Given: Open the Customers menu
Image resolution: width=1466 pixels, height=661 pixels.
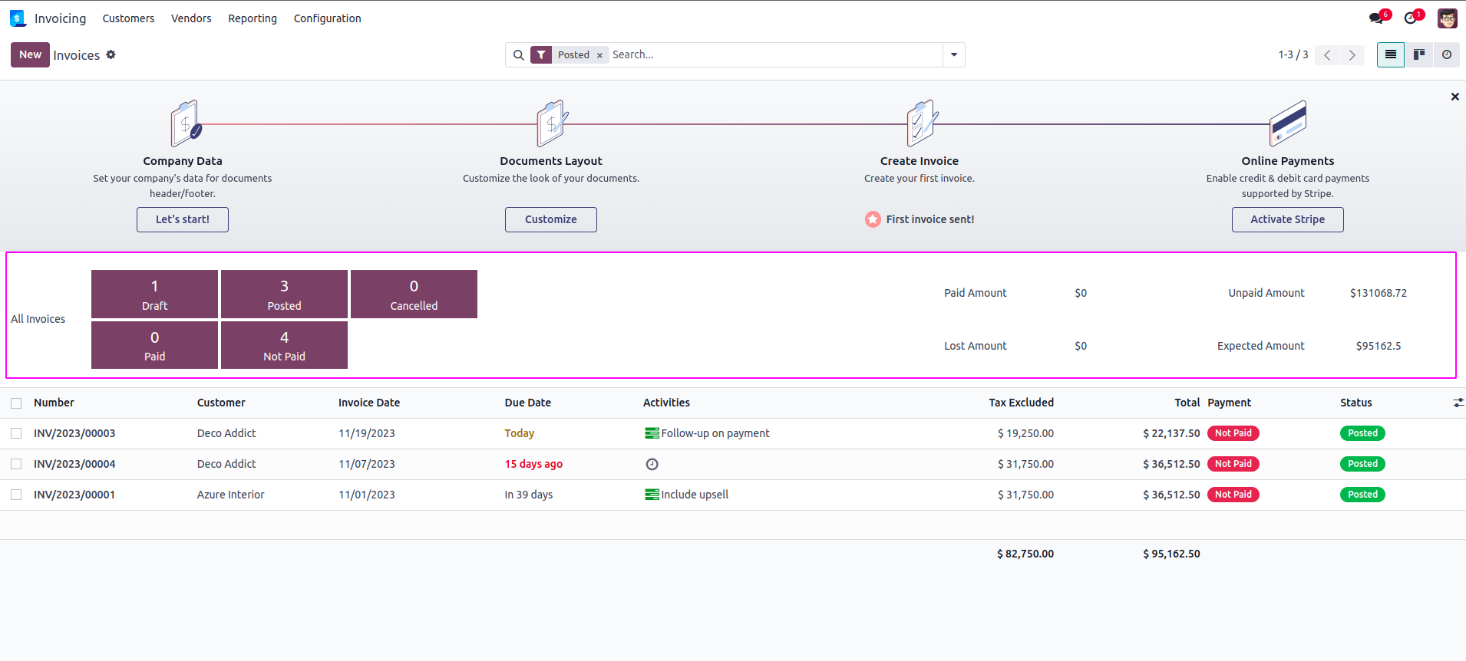Looking at the screenshot, I should coord(128,18).
